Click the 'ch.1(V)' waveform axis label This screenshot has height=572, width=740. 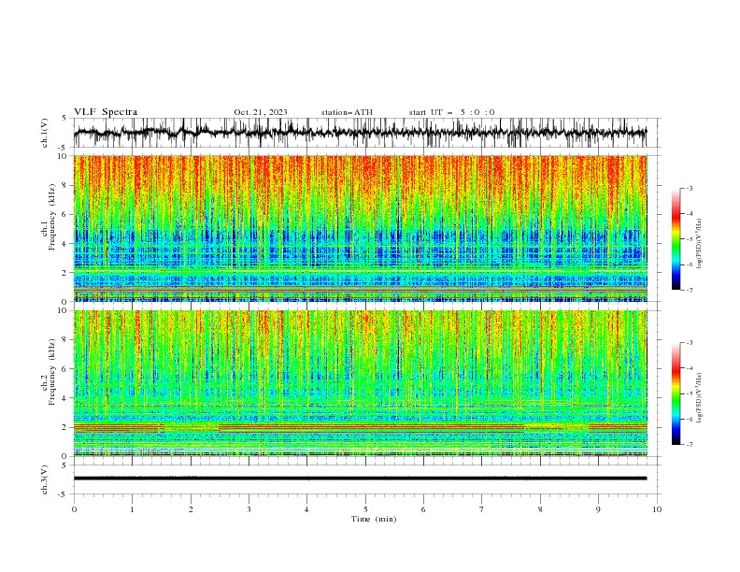click(45, 133)
